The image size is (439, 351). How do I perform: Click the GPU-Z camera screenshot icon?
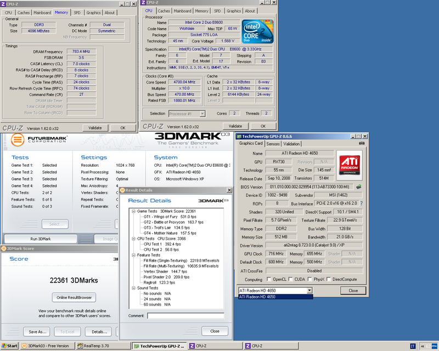click(x=362, y=143)
